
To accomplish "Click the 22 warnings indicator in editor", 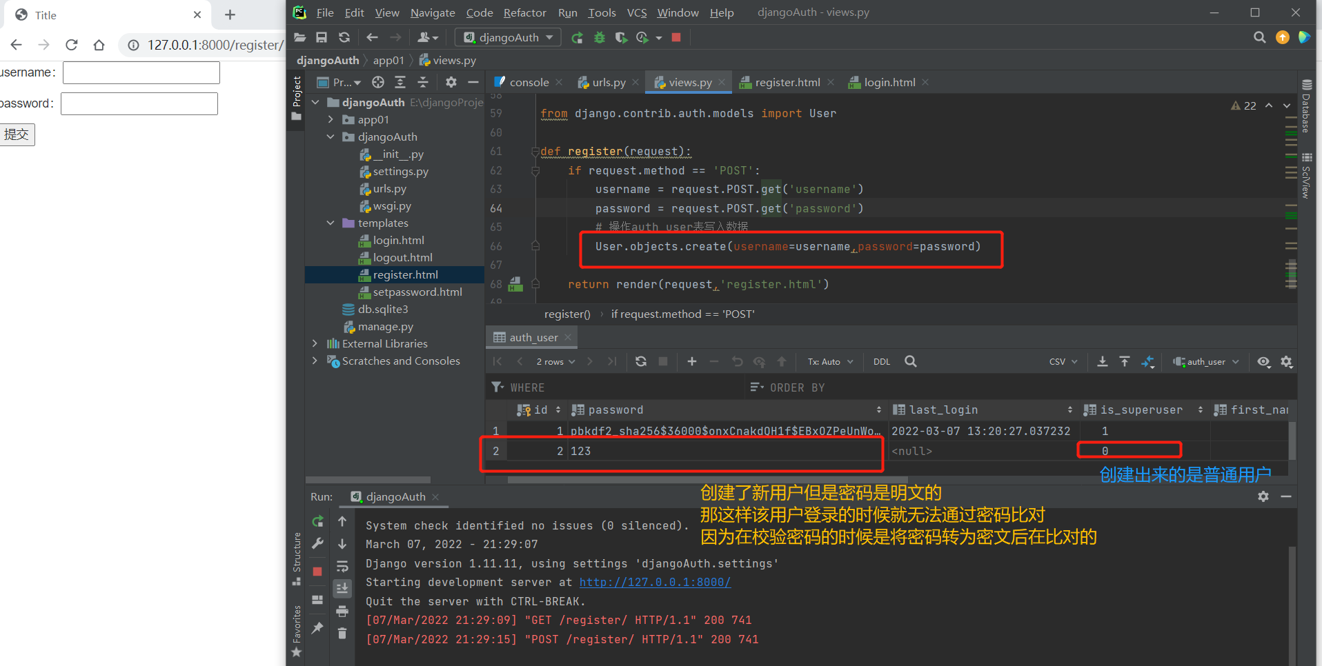I will [1243, 105].
